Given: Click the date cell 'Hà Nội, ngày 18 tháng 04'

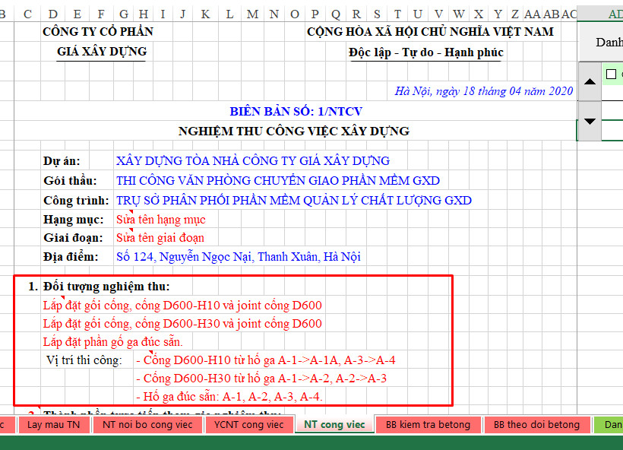Looking at the screenshot, I should tap(483, 91).
